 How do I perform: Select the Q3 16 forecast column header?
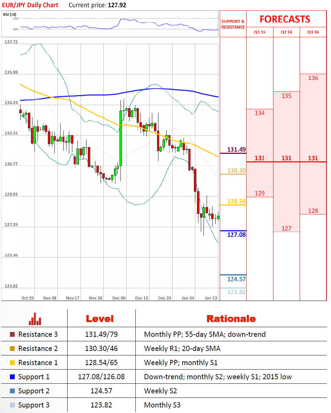pyautogui.click(x=313, y=32)
